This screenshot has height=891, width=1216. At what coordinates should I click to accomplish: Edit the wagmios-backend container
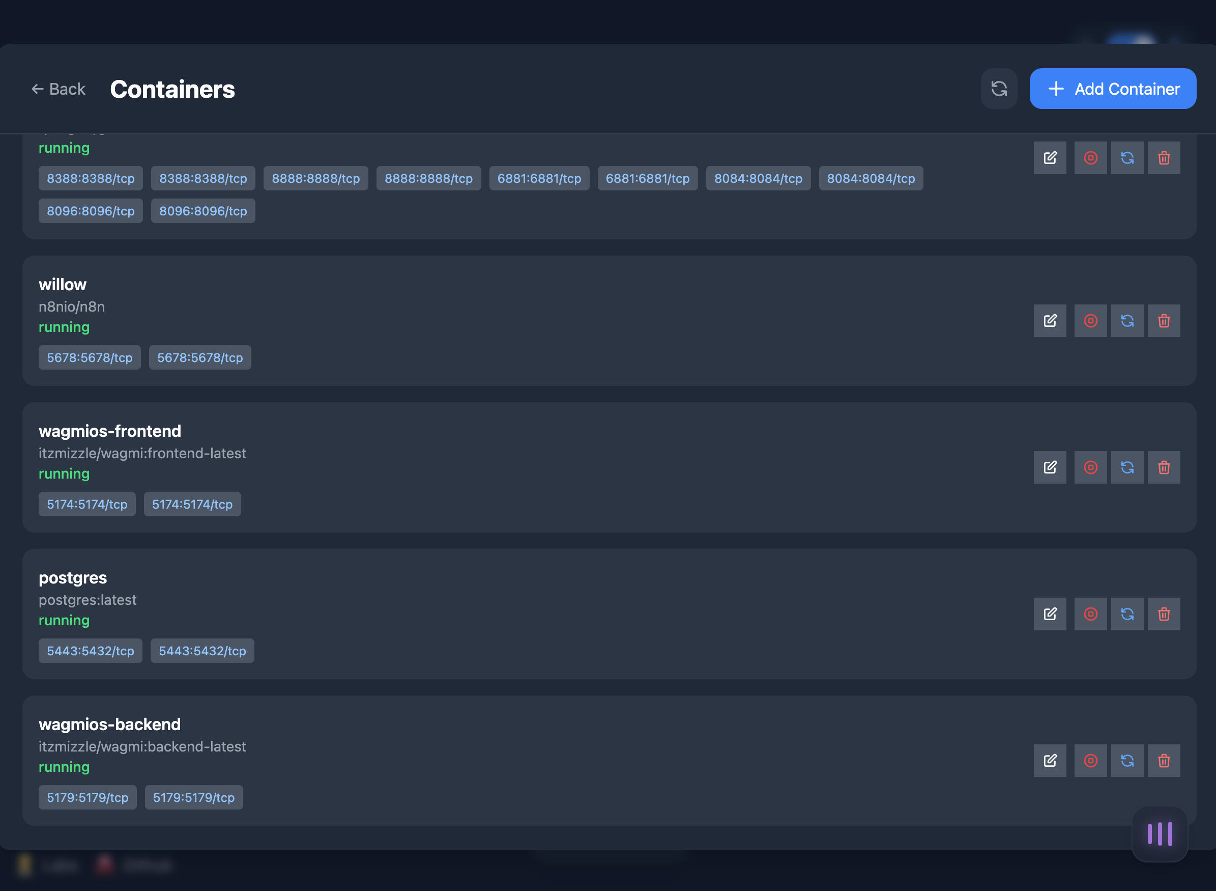[1050, 761]
